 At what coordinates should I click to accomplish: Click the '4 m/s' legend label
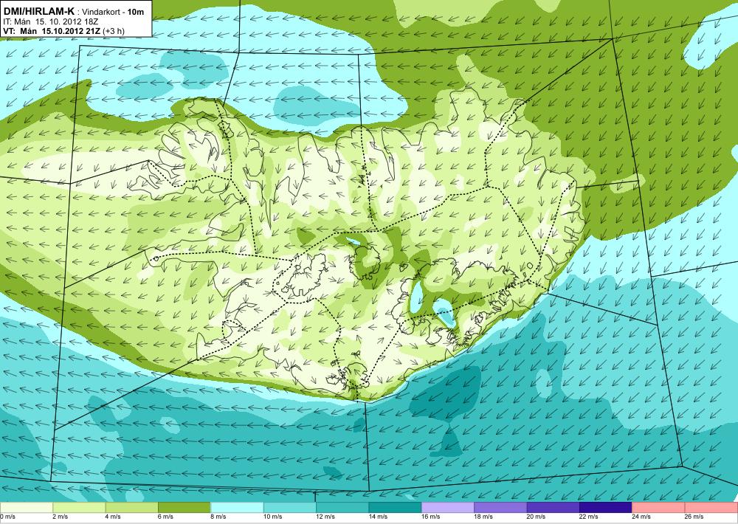113,517
